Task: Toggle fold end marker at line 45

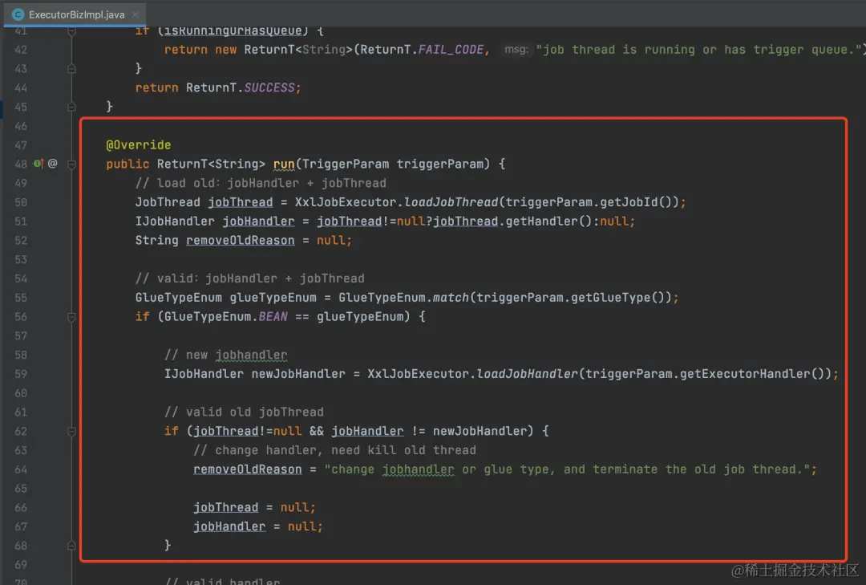Action: 71,107
